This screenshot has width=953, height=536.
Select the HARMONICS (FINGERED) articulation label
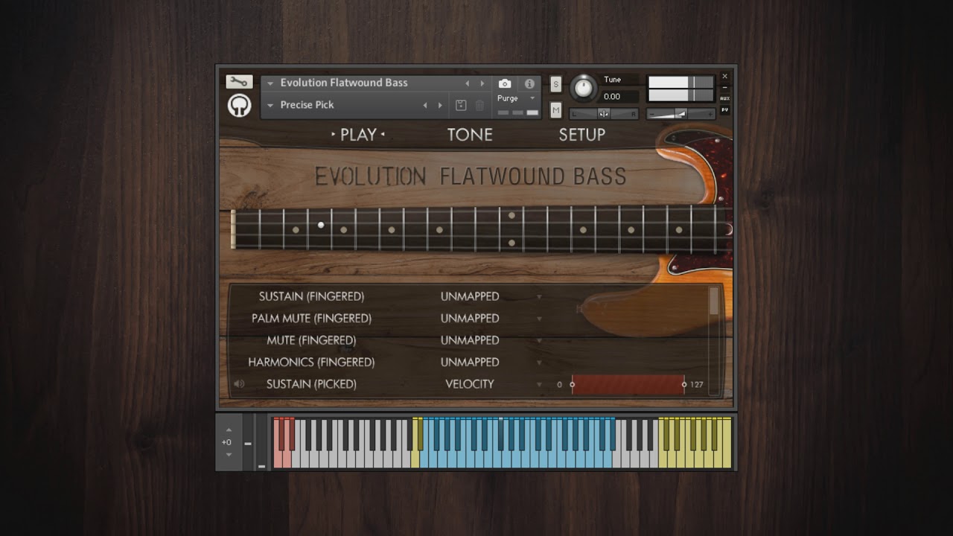[311, 362]
